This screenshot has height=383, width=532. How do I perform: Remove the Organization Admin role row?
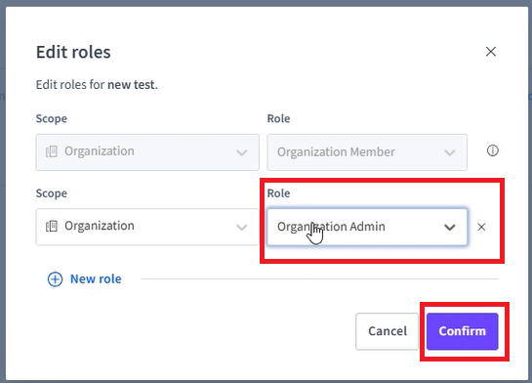[481, 227]
